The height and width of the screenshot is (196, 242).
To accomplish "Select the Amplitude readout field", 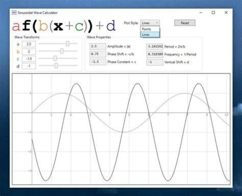I will [98, 46].
